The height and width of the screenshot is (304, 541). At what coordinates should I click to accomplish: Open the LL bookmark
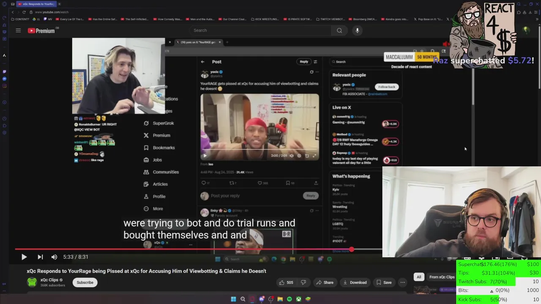click(37, 19)
